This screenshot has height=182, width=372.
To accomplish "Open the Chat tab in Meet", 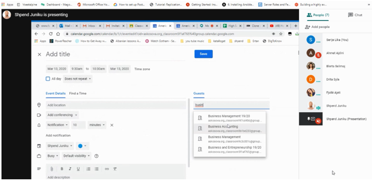I will coord(355,15).
